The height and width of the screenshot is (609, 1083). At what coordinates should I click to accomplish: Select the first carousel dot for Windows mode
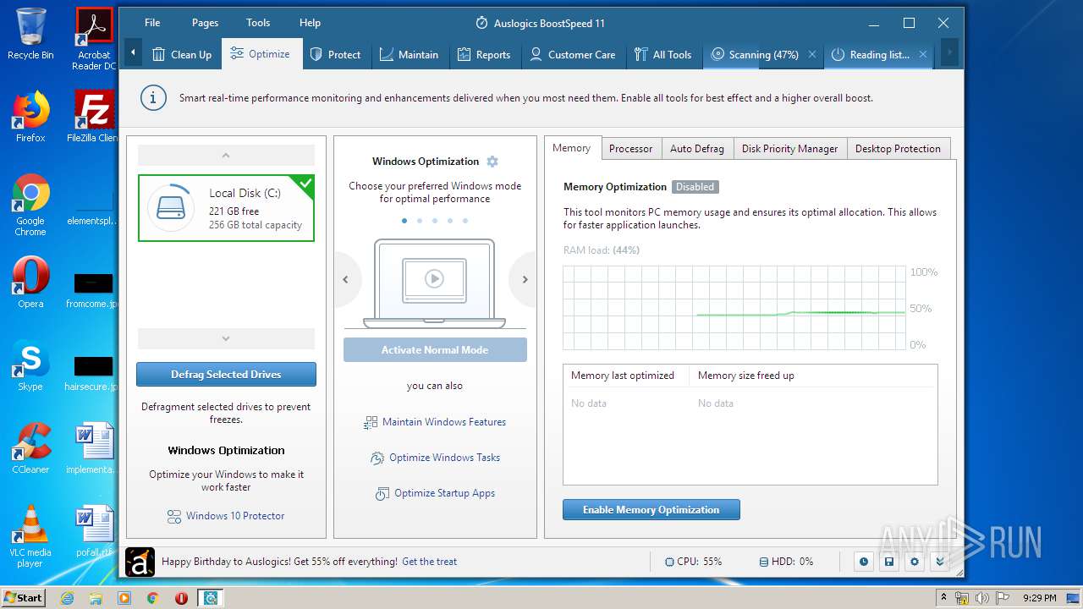[404, 221]
